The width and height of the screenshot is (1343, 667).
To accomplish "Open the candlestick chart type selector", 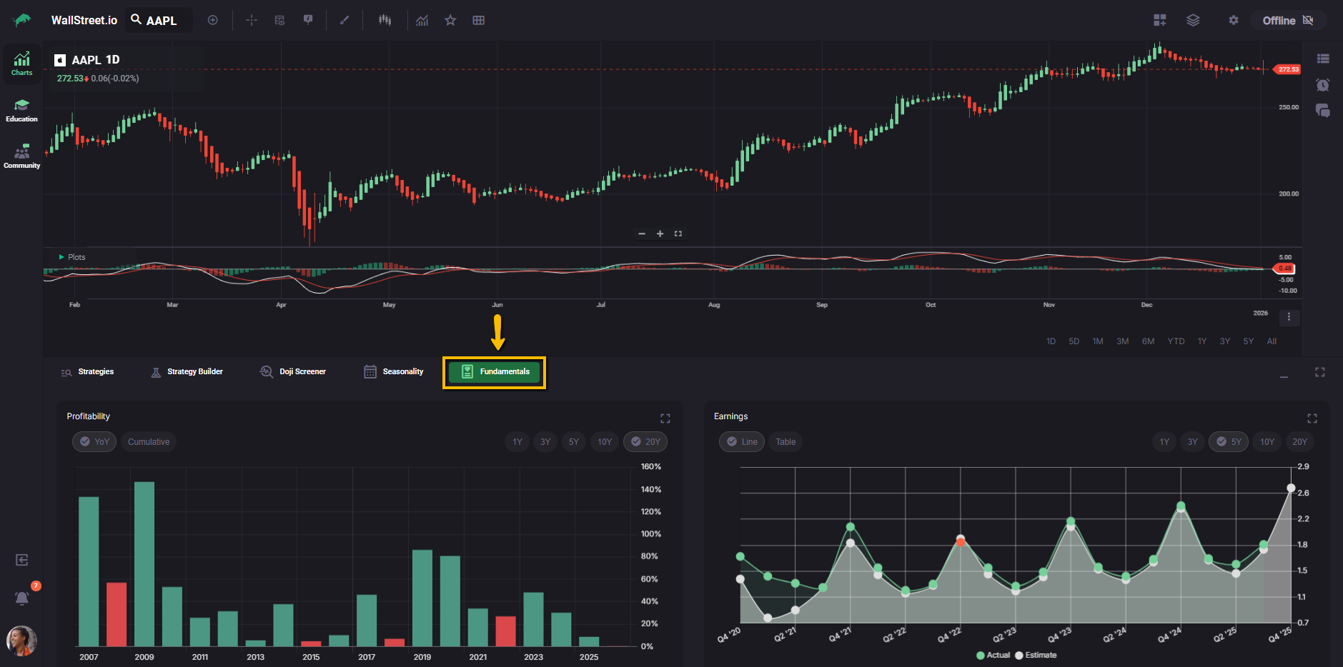I will click(x=385, y=20).
